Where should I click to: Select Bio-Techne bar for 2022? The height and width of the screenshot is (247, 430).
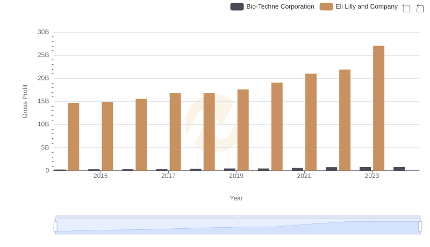point(331,169)
